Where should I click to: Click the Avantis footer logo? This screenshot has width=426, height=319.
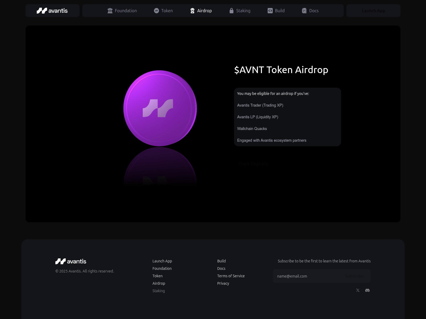pos(71,261)
